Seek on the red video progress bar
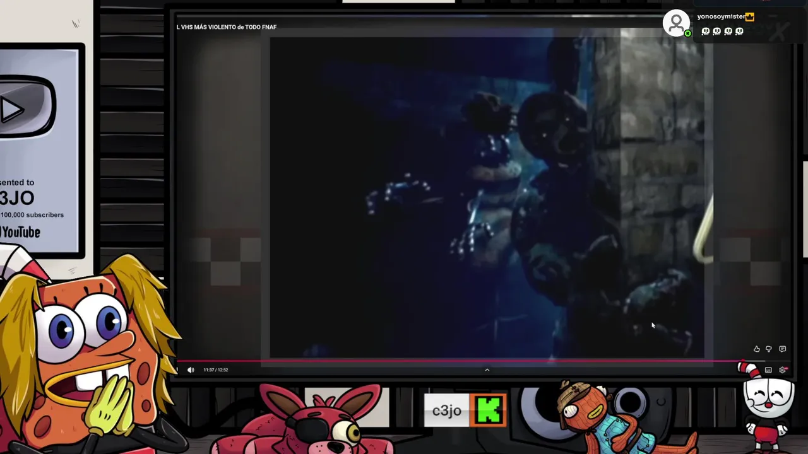Image resolution: width=808 pixels, height=454 pixels. coord(461,362)
